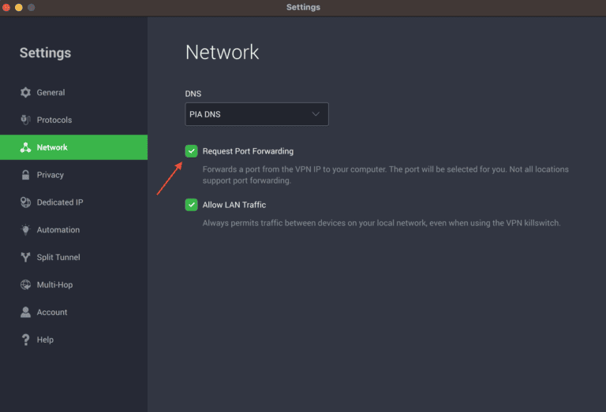Expand the DNS dropdown chevron arrow
The image size is (606, 412).
(x=316, y=114)
